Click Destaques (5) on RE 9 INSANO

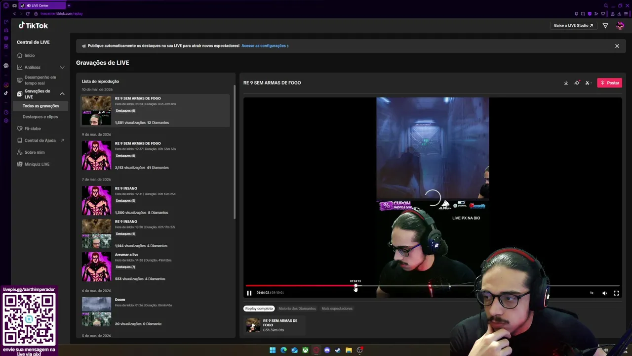pyautogui.click(x=125, y=201)
